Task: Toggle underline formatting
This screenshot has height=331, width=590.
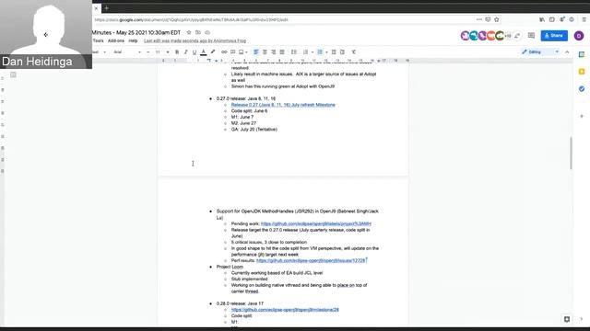Action: coord(195,52)
